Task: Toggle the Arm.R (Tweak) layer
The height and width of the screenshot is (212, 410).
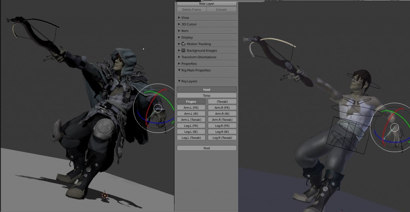Action: [x=222, y=120]
